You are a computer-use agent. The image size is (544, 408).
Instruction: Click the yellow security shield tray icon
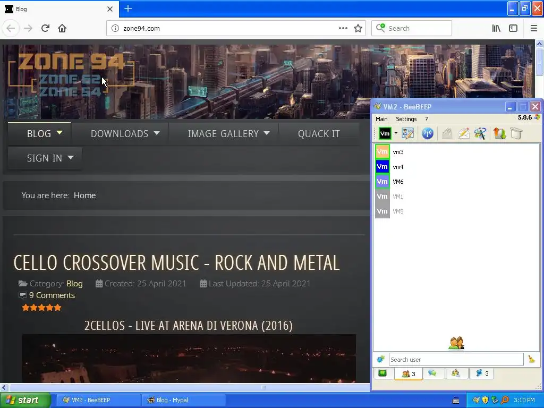486,400
